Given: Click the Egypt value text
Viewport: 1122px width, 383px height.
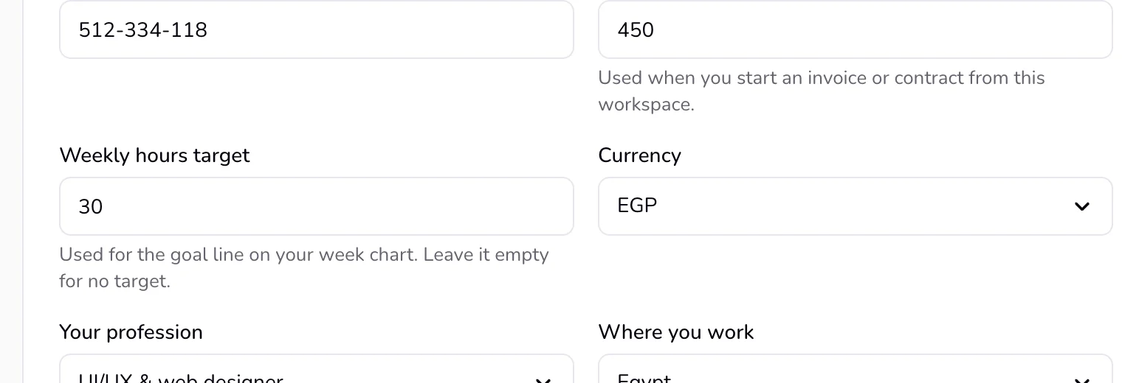Looking at the screenshot, I should 644,379.
